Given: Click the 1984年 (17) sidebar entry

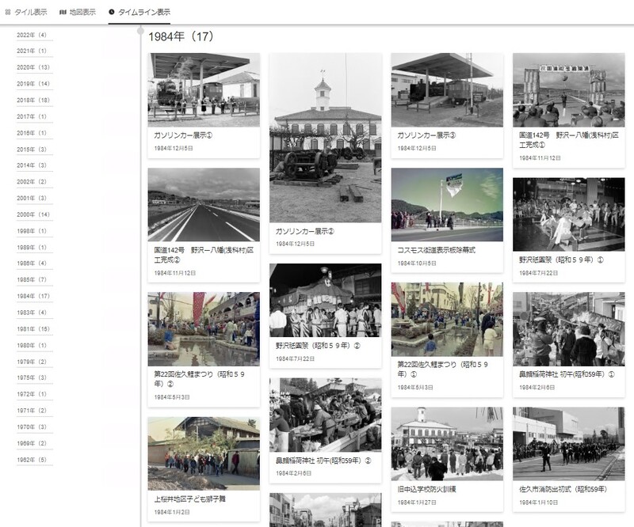Looking at the screenshot, I should (32, 297).
